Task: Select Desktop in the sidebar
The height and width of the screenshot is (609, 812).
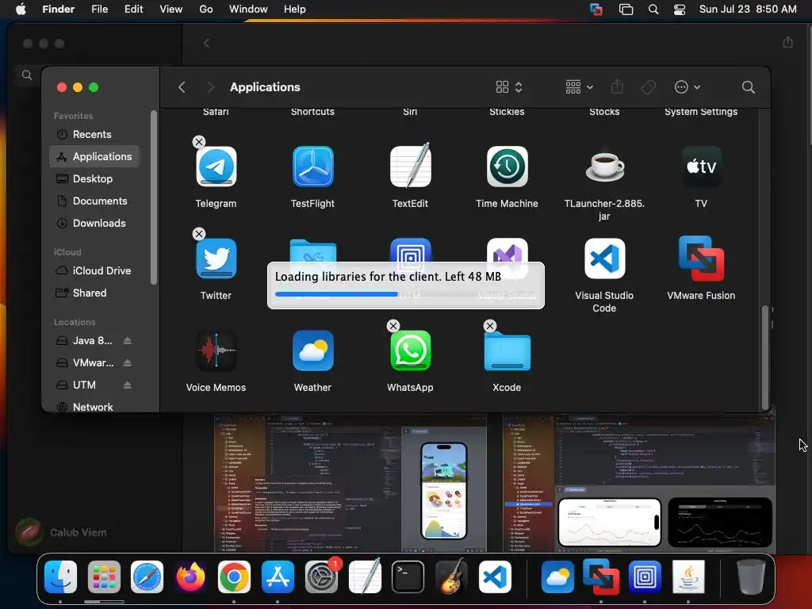Action: coord(94,179)
